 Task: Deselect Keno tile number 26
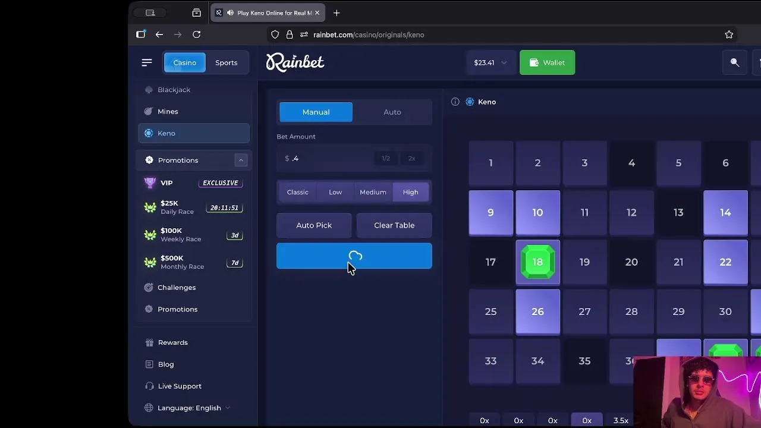tap(537, 311)
